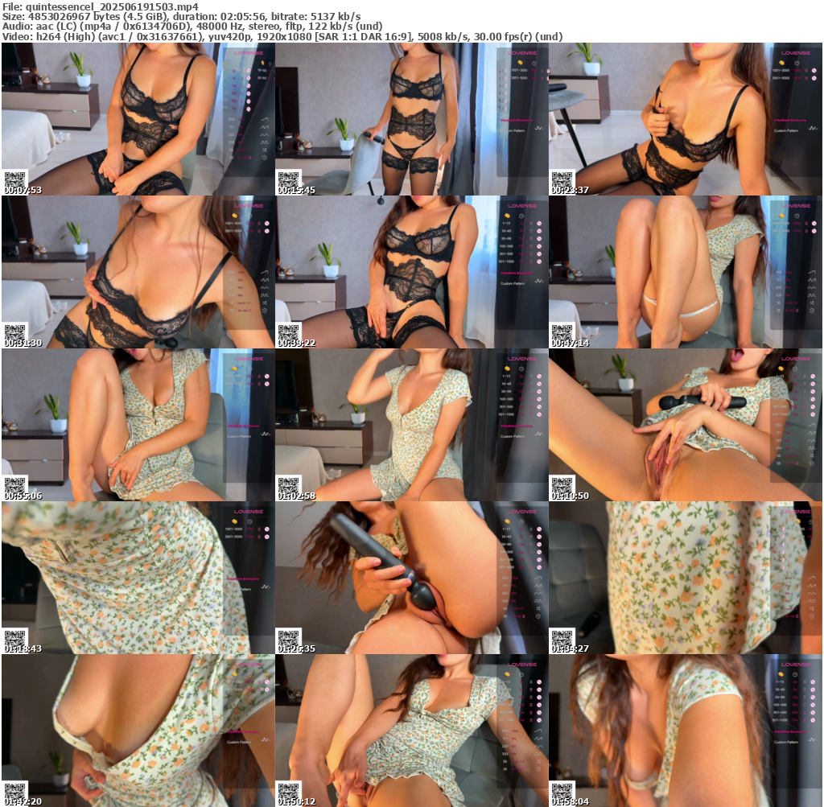This screenshot has height=807, width=824.
Task: Click the QR code in the 00:15:45 frame
Action: [287, 179]
